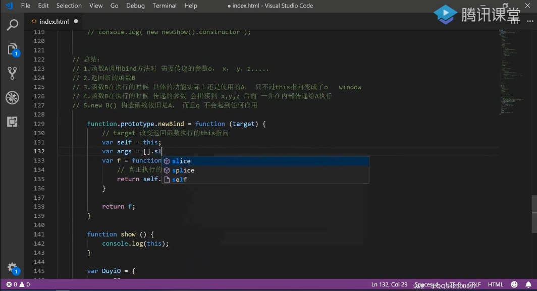
Task: Open the Selection menu
Action: [x=69, y=6]
